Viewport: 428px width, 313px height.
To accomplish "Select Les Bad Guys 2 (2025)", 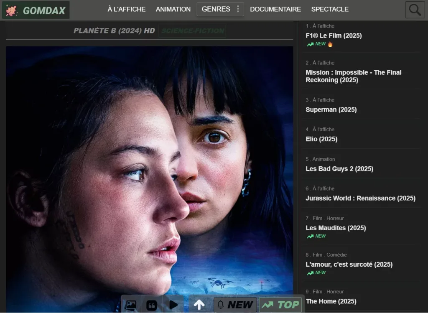I will 339,169.
